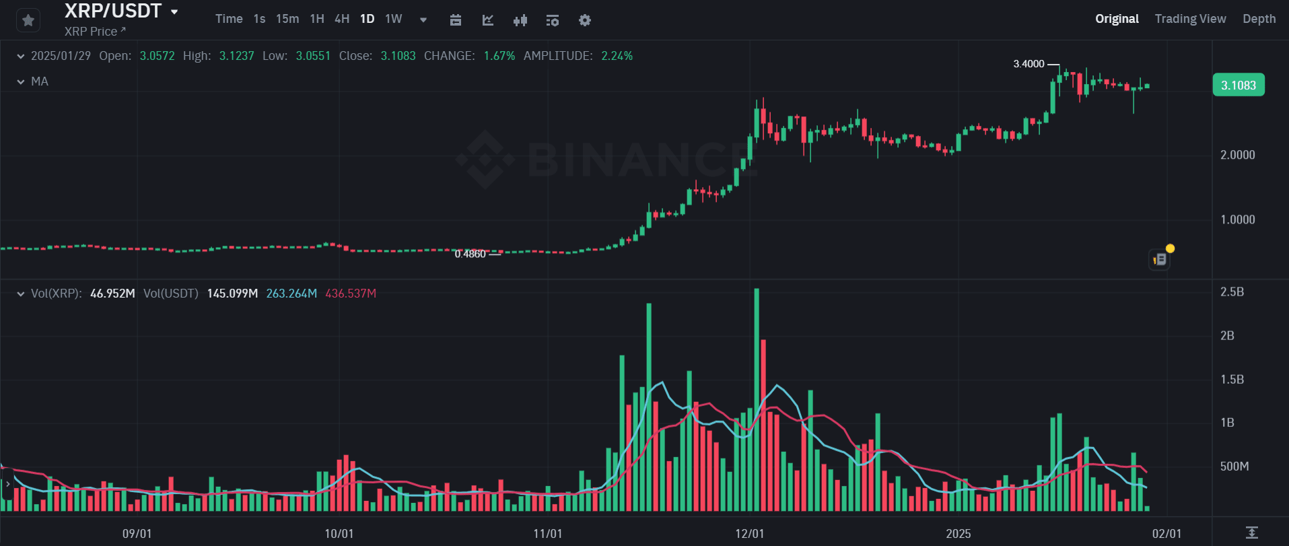Open chart settings gear icon

pyautogui.click(x=585, y=20)
